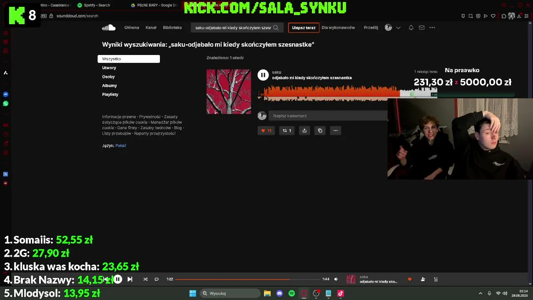Click the Prześlij upload link

coord(371,27)
